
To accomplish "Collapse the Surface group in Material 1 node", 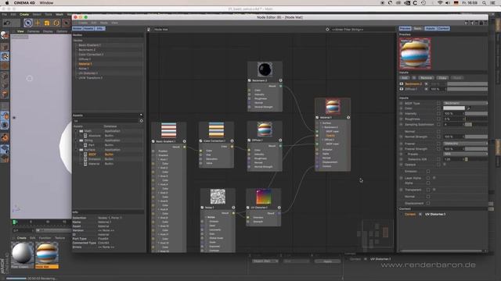I will (x=320, y=123).
